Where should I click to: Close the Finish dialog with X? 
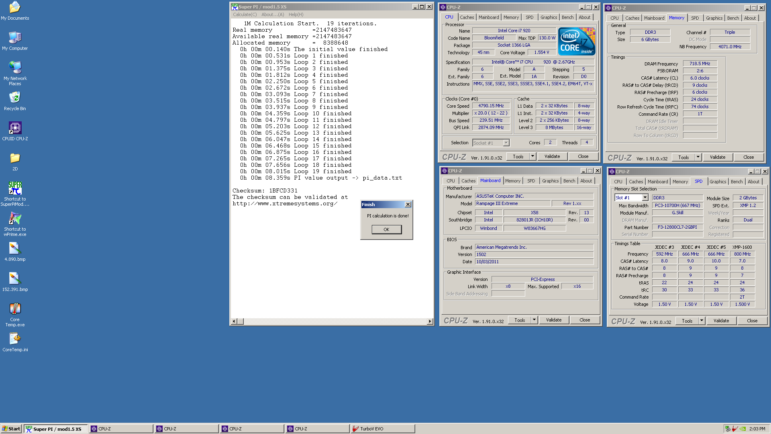tap(408, 205)
